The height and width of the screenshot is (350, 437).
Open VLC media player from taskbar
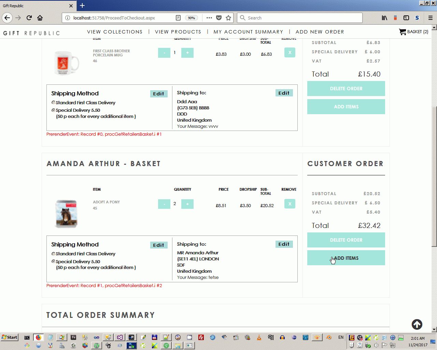259,337
